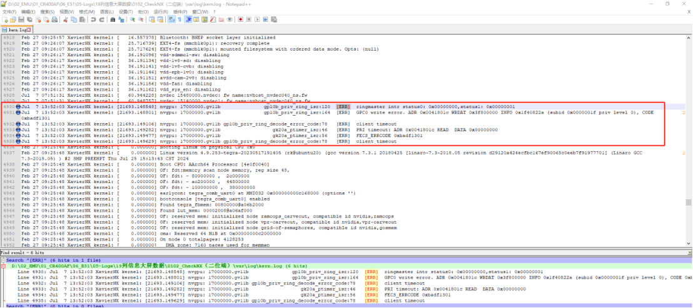Screen dimensions: 693x308
Task: Open Folder as Workspace icon
Action: coord(221,19)
